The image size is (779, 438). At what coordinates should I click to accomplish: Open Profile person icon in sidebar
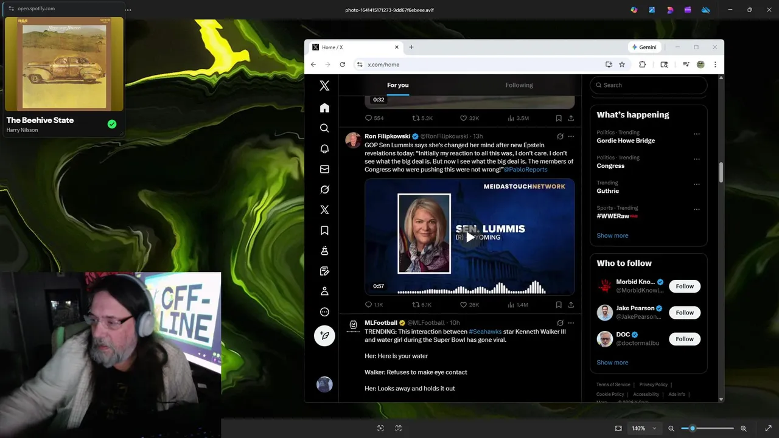(324, 291)
